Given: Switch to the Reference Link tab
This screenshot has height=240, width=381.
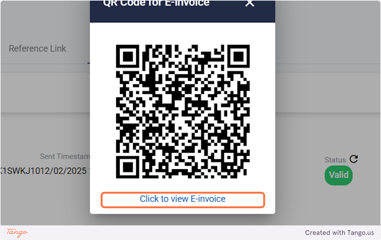Looking at the screenshot, I should [37, 49].
